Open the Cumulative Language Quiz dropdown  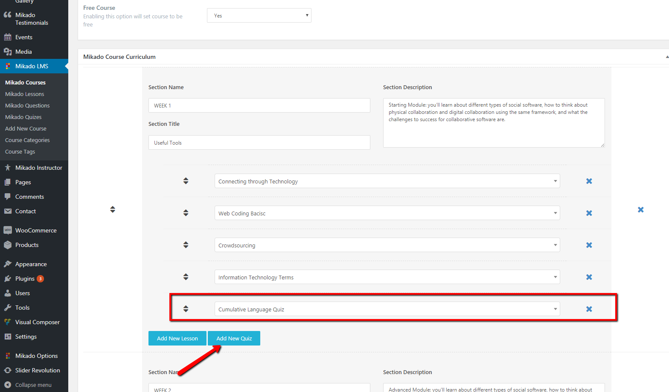[x=387, y=309]
